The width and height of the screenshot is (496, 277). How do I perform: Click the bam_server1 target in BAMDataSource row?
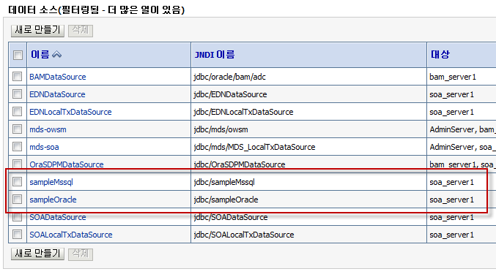tap(453, 77)
